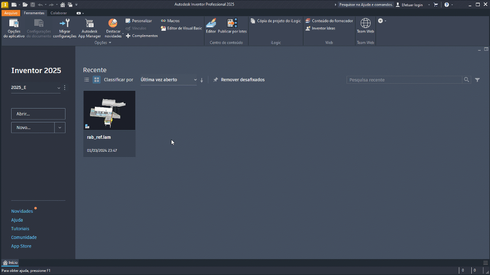Click the Home icon in quick access toolbar
Image resolution: width=490 pixels, height=275 pixels.
[62, 5]
